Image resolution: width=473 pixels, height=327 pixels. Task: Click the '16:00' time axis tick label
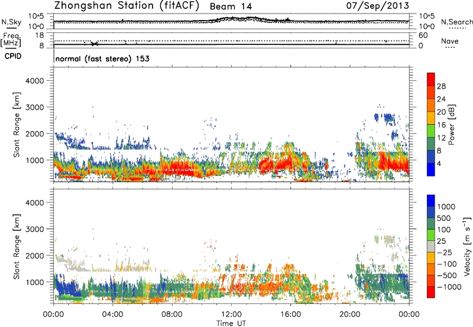coord(290,315)
